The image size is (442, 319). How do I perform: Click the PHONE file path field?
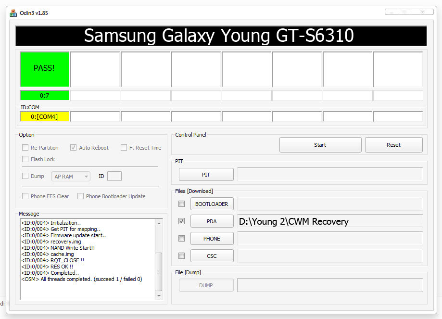(330, 238)
